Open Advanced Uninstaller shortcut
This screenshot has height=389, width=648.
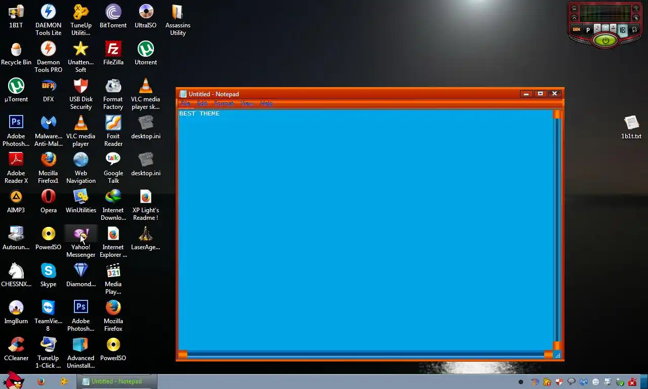tap(81, 353)
